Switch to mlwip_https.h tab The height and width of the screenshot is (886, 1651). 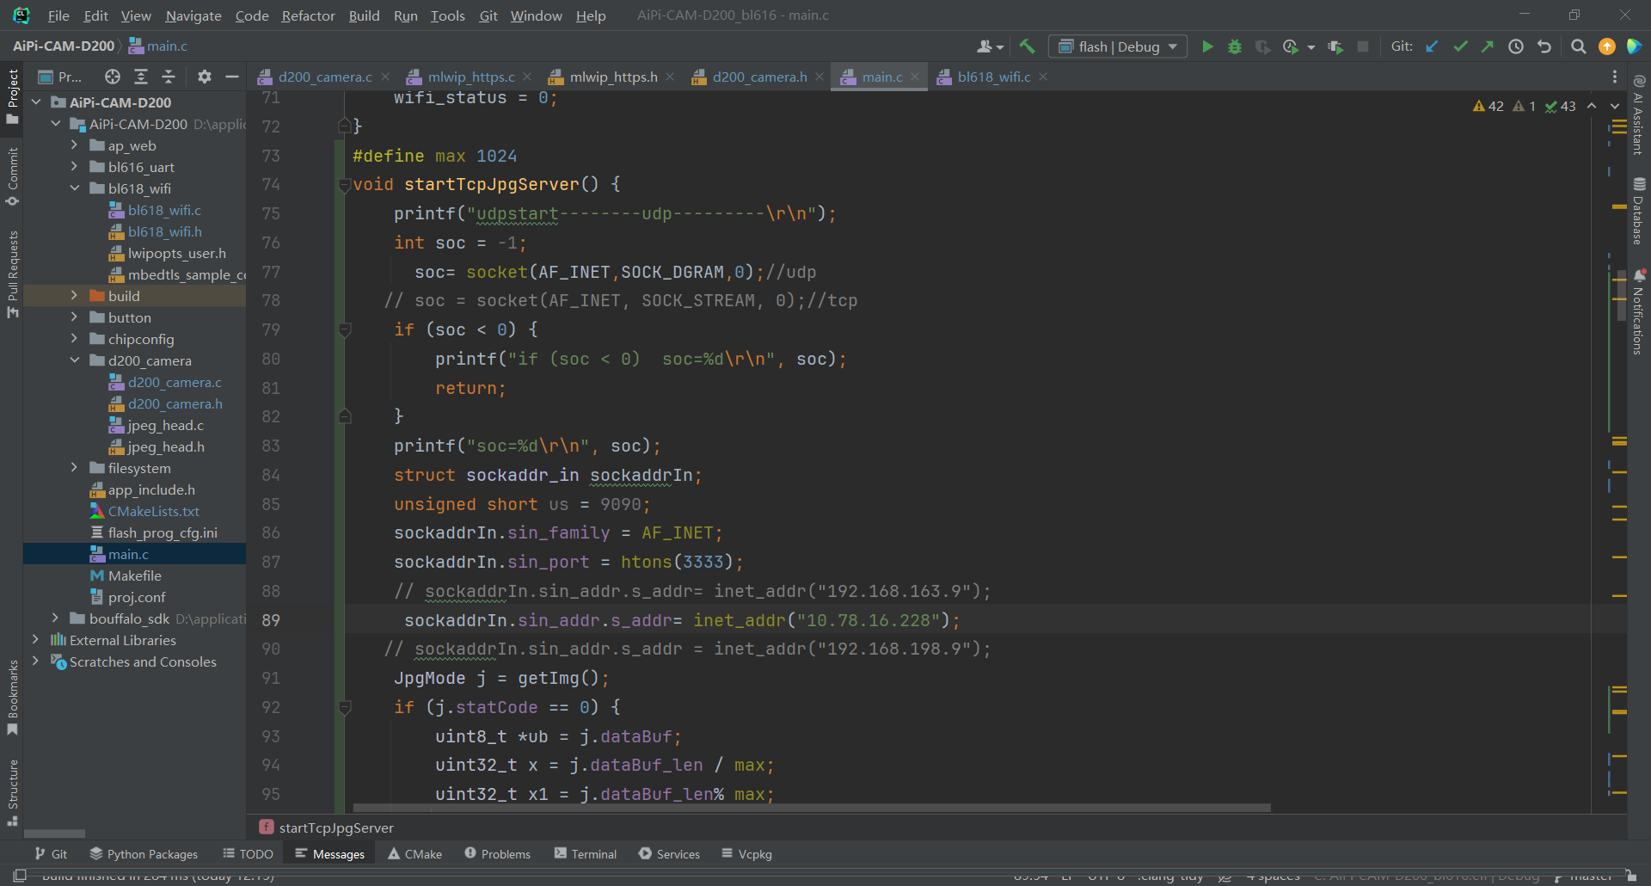click(612, 77)
